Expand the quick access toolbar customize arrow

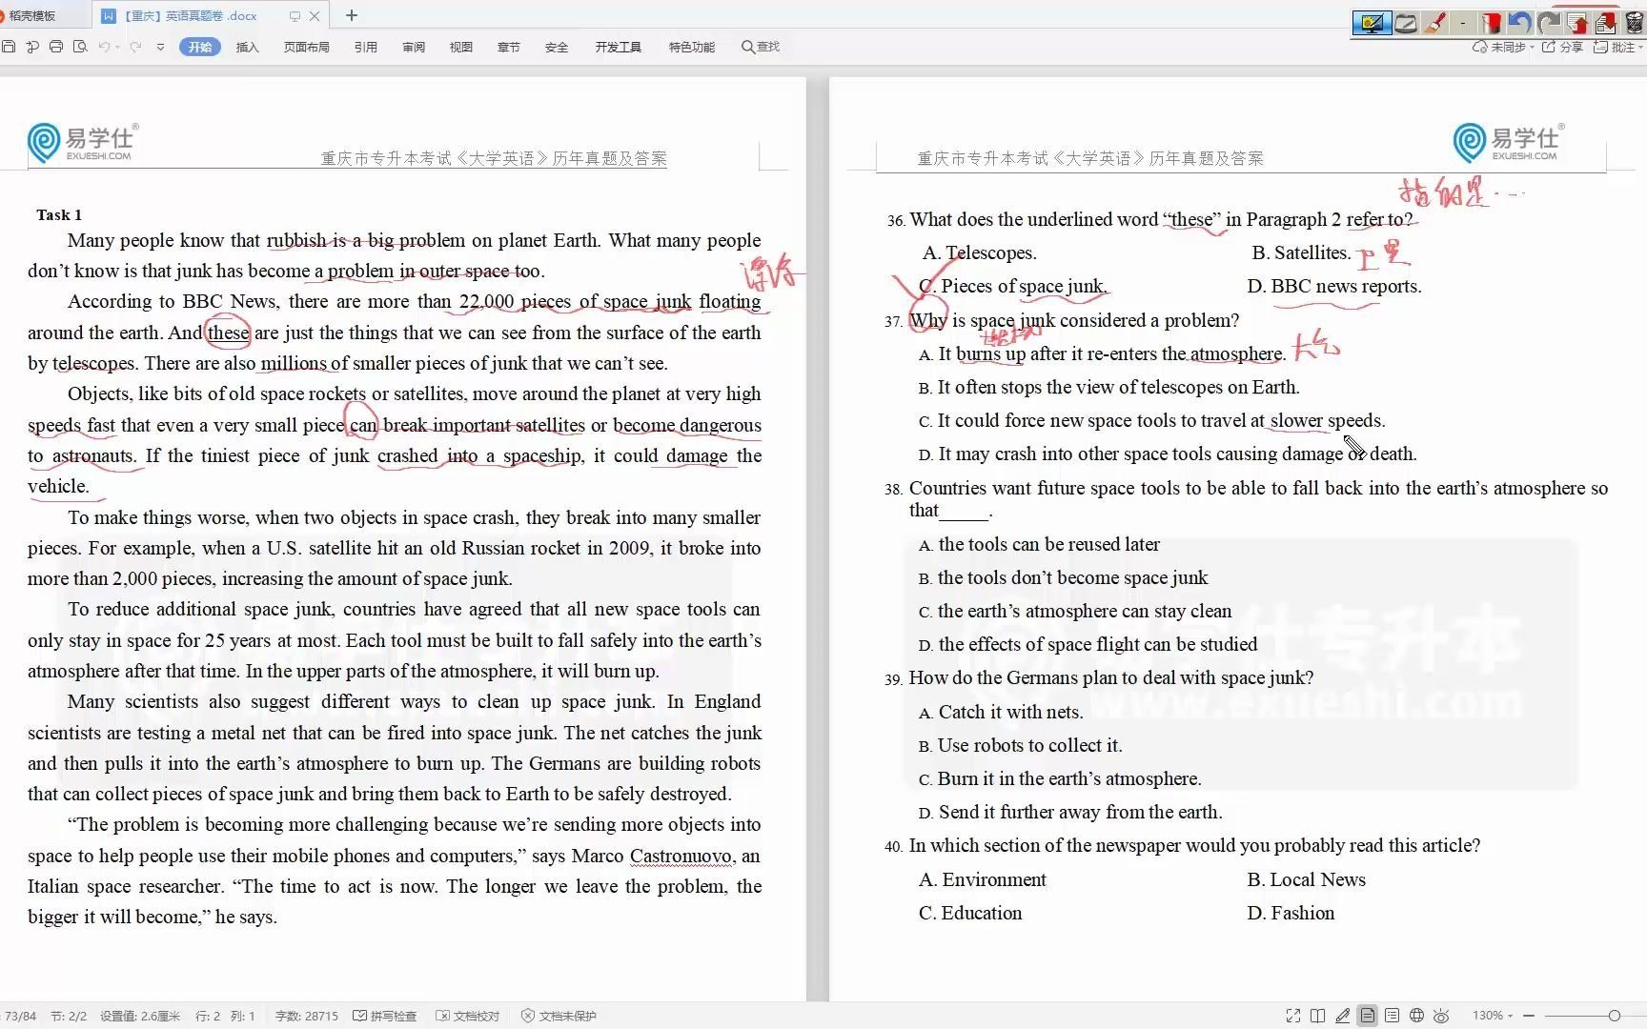tap(160, 47)
